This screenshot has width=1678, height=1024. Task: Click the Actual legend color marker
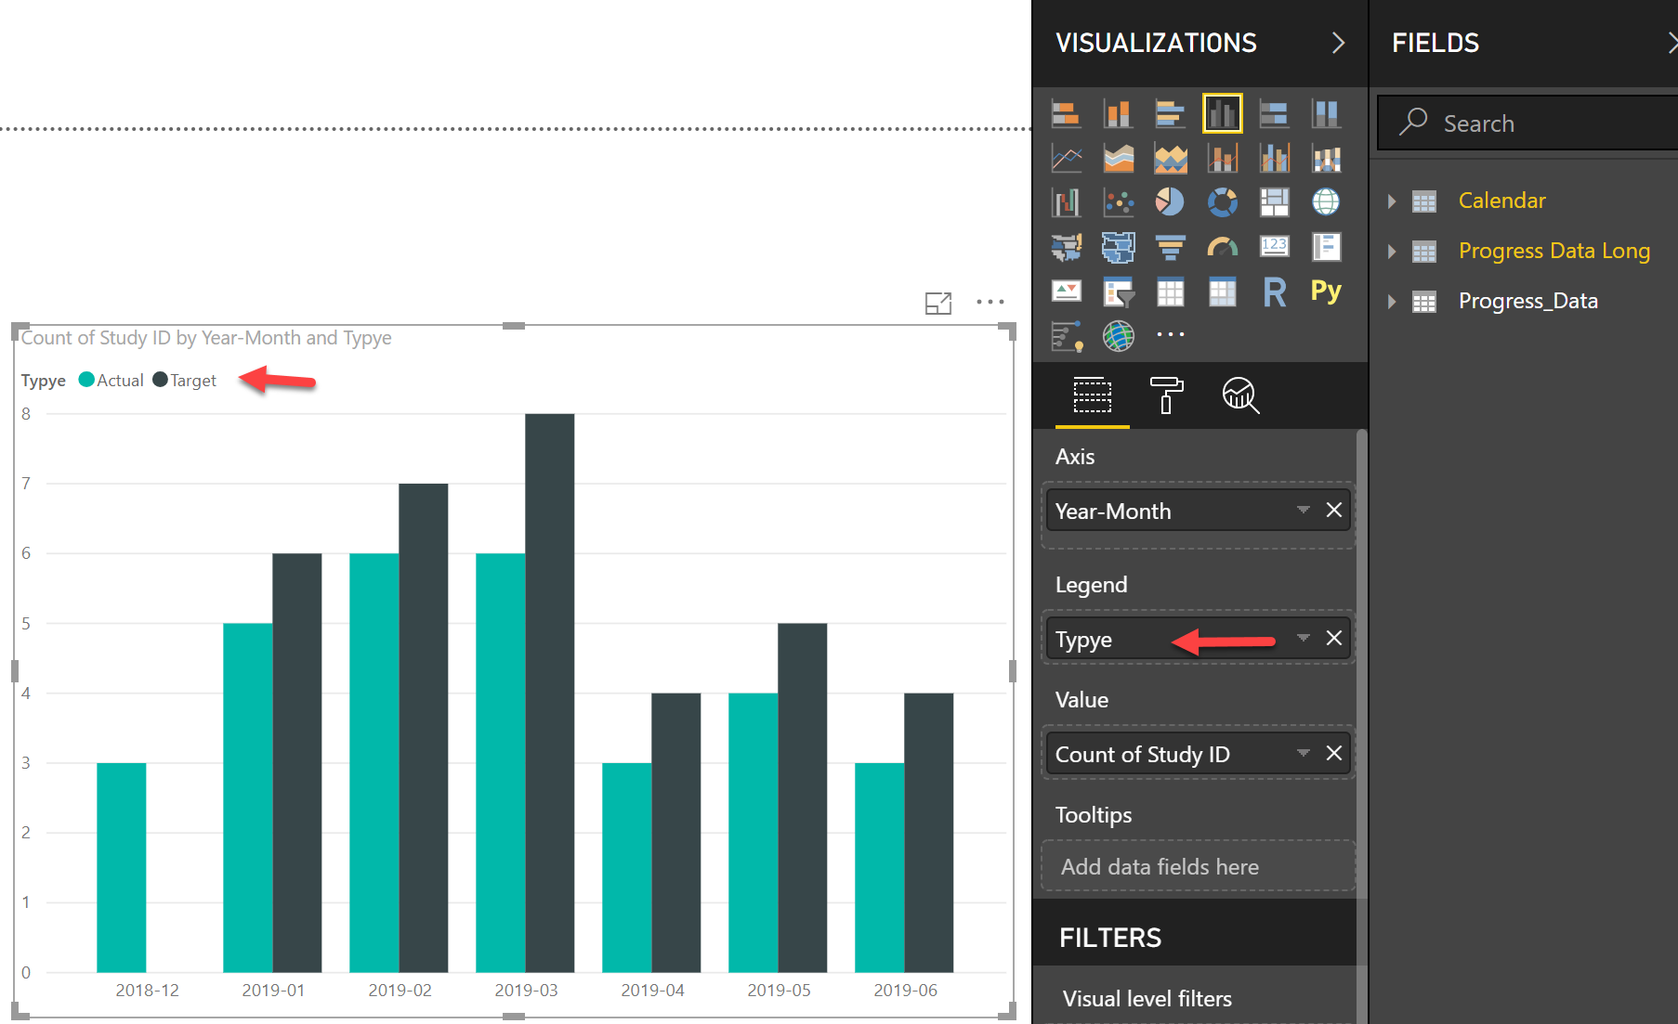coord(86,380)
